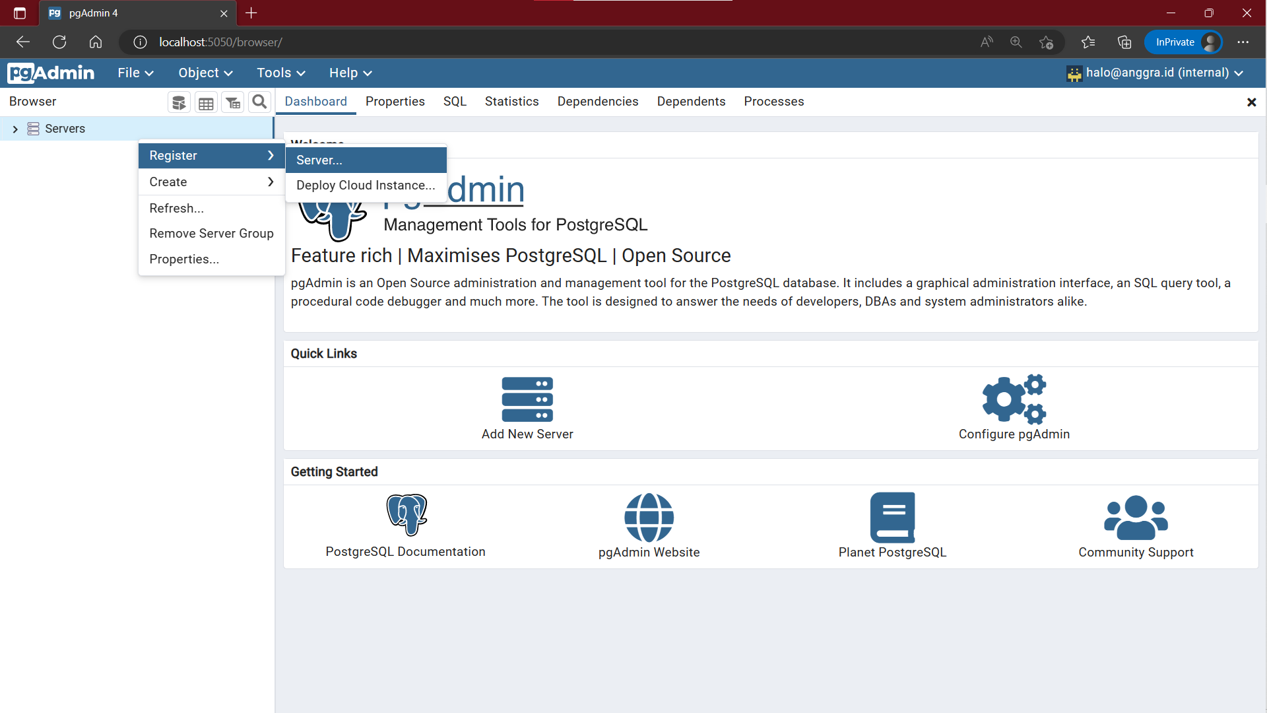Viewport: 1267px width, 713px height.
Task: Open the Community Support people icon
Action: [x=1136, y=518]
